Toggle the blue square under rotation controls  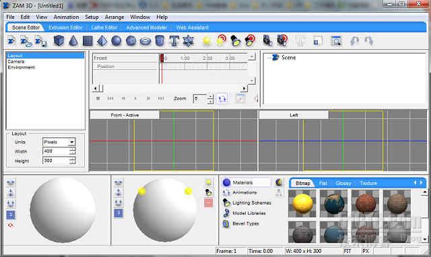coord(11,215)
